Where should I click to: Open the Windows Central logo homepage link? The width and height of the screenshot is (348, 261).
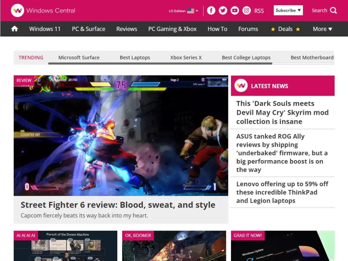point(43,11)
